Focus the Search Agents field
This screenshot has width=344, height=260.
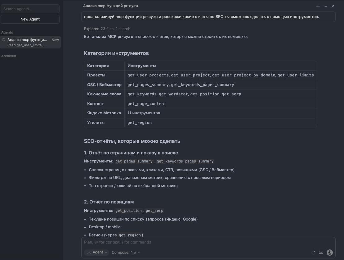pos(30,9)
